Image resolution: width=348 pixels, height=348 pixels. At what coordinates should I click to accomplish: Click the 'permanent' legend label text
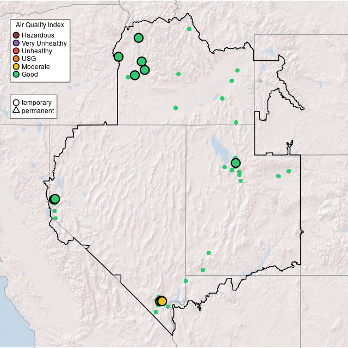[x=38, y=111]
